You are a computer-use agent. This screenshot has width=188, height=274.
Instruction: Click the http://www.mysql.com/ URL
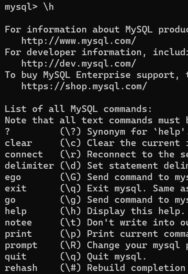[x=79, y=41]
